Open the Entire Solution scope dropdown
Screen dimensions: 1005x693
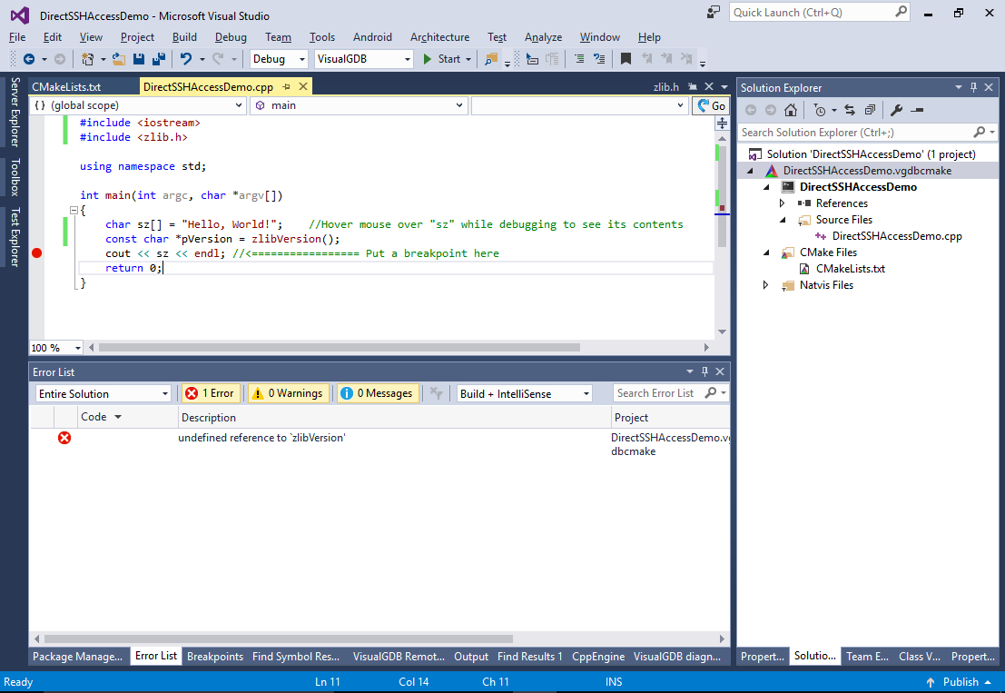(x=103, y=393)
